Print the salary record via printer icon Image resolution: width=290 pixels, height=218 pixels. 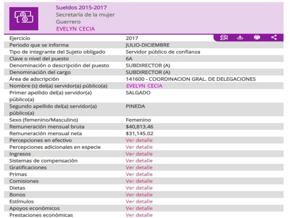[x=257, y=37]
